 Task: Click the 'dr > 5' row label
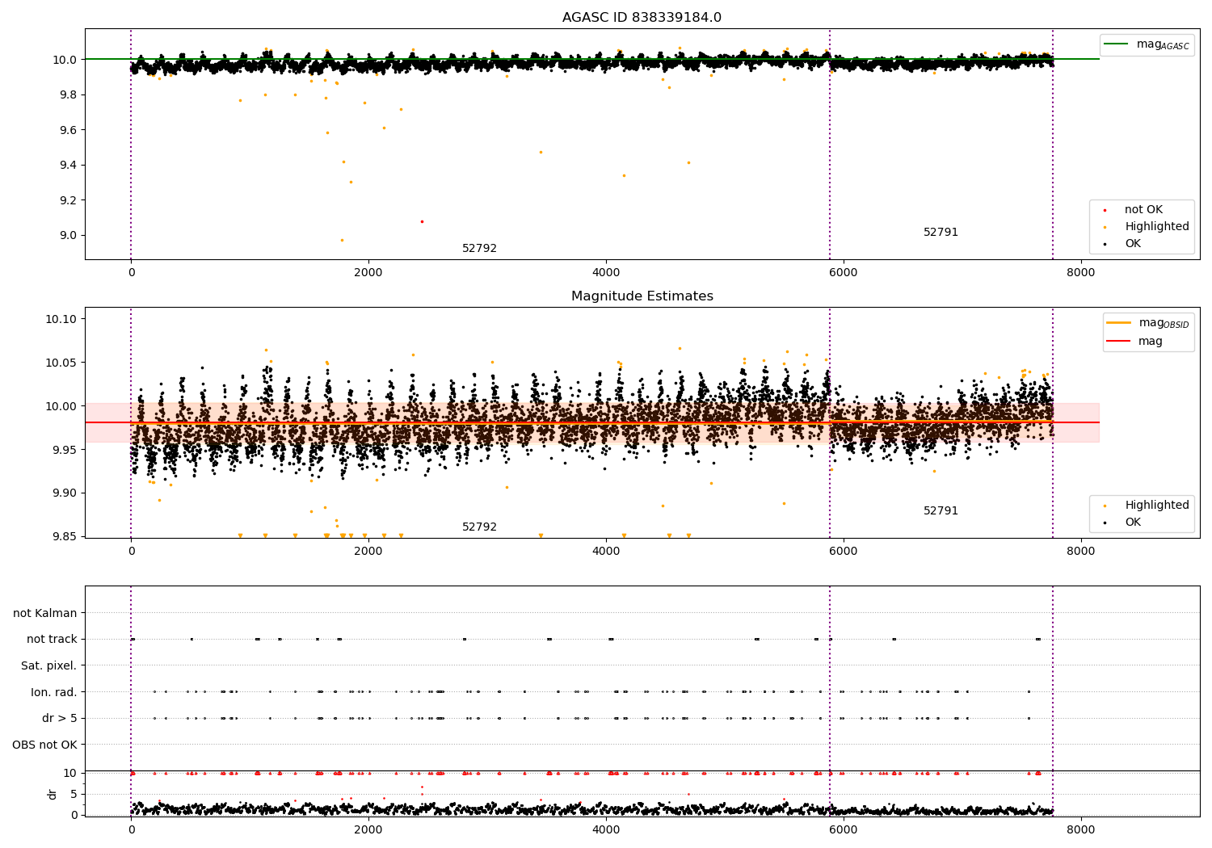tap(60, 719)
